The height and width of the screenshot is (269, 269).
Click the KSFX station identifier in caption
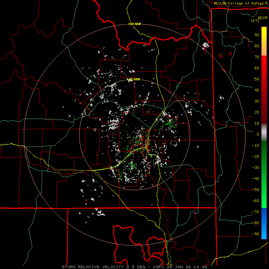coord(159,267)
